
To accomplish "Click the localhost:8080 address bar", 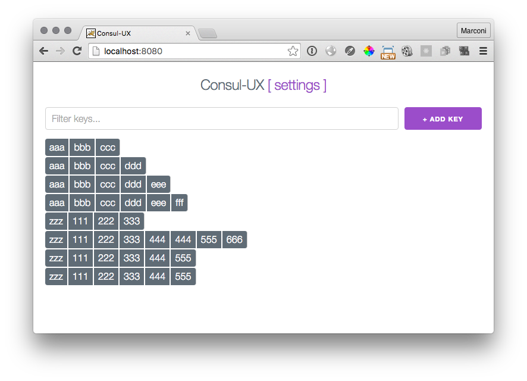I will 193,51.
